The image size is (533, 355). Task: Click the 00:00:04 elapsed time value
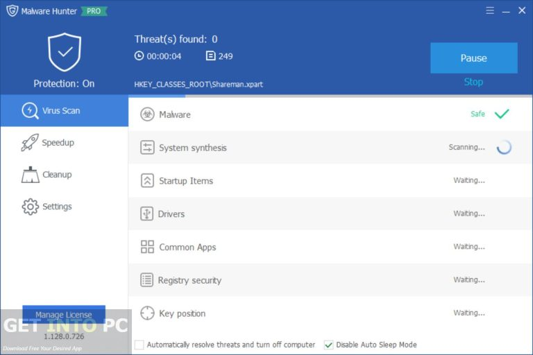tap(164, 56)
